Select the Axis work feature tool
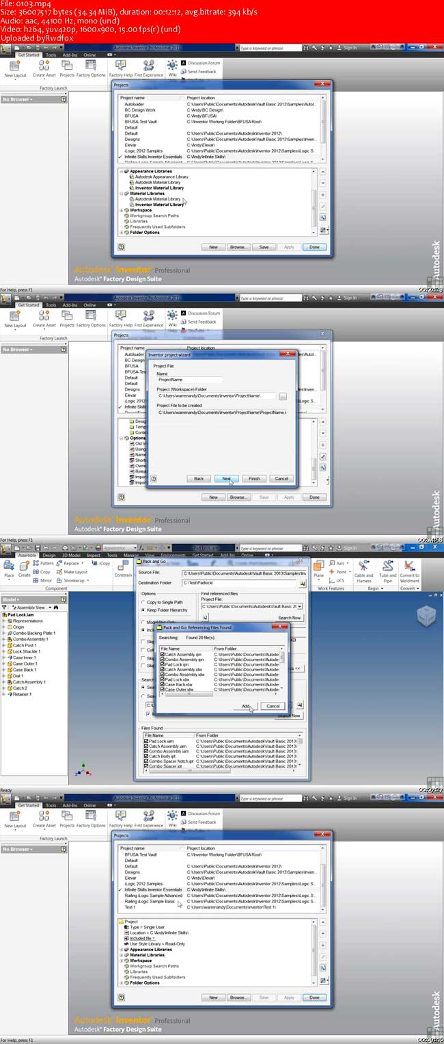This screenshot has width=444, height=1044. click(338, 563)
